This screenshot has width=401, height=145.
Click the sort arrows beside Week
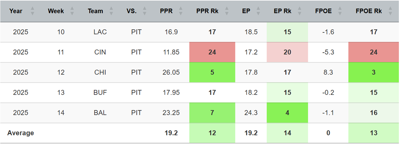click(72, 11)
